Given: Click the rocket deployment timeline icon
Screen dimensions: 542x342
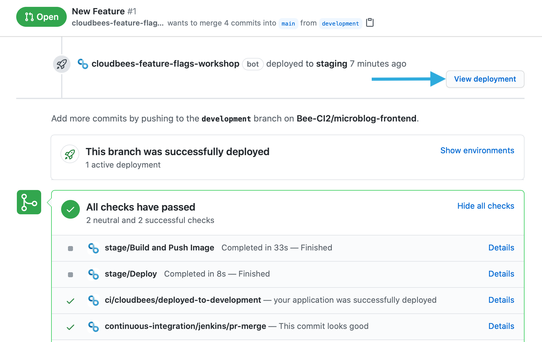Looking at the screenshot, I should tap(62, 64).
